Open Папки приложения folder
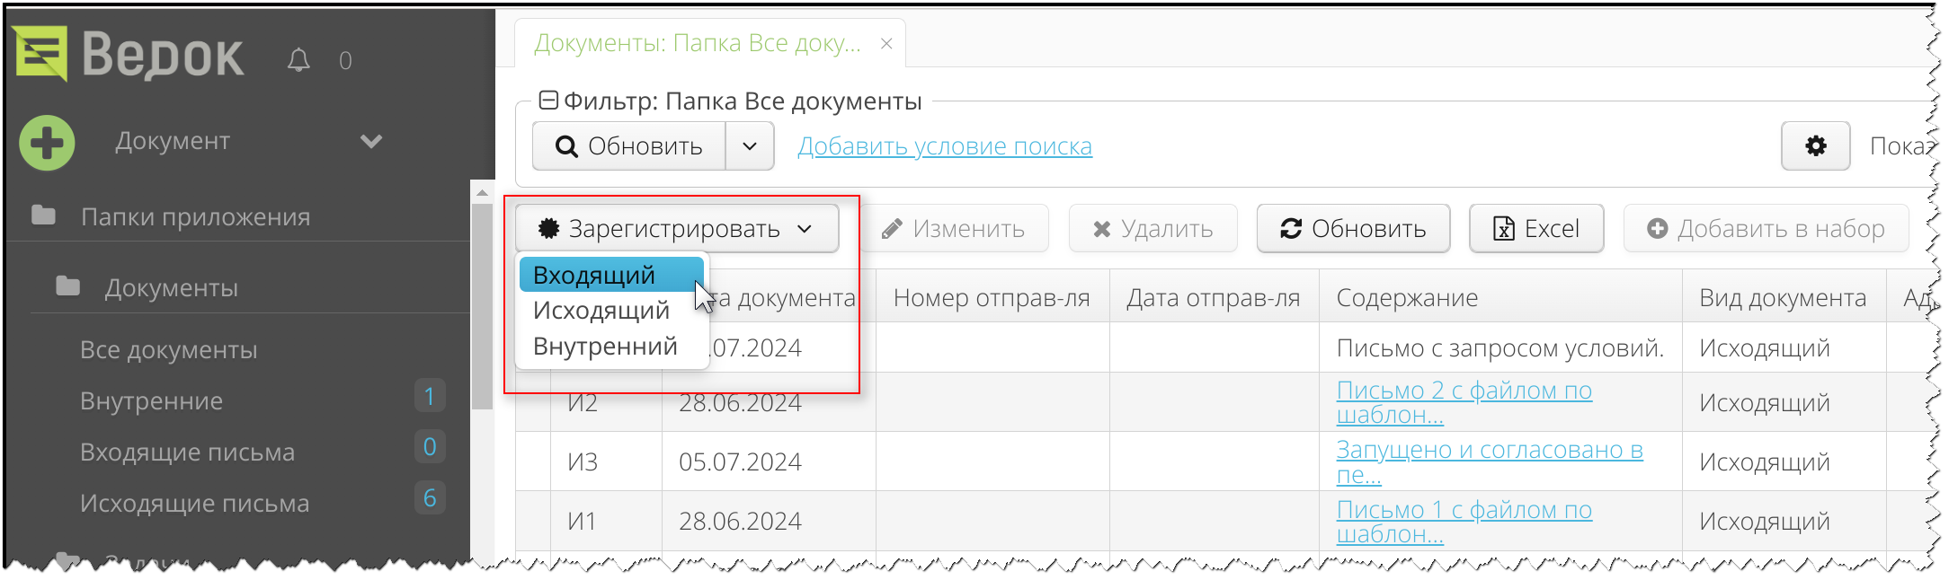This screenshot has width=1949, height=580. coord(195,216)
